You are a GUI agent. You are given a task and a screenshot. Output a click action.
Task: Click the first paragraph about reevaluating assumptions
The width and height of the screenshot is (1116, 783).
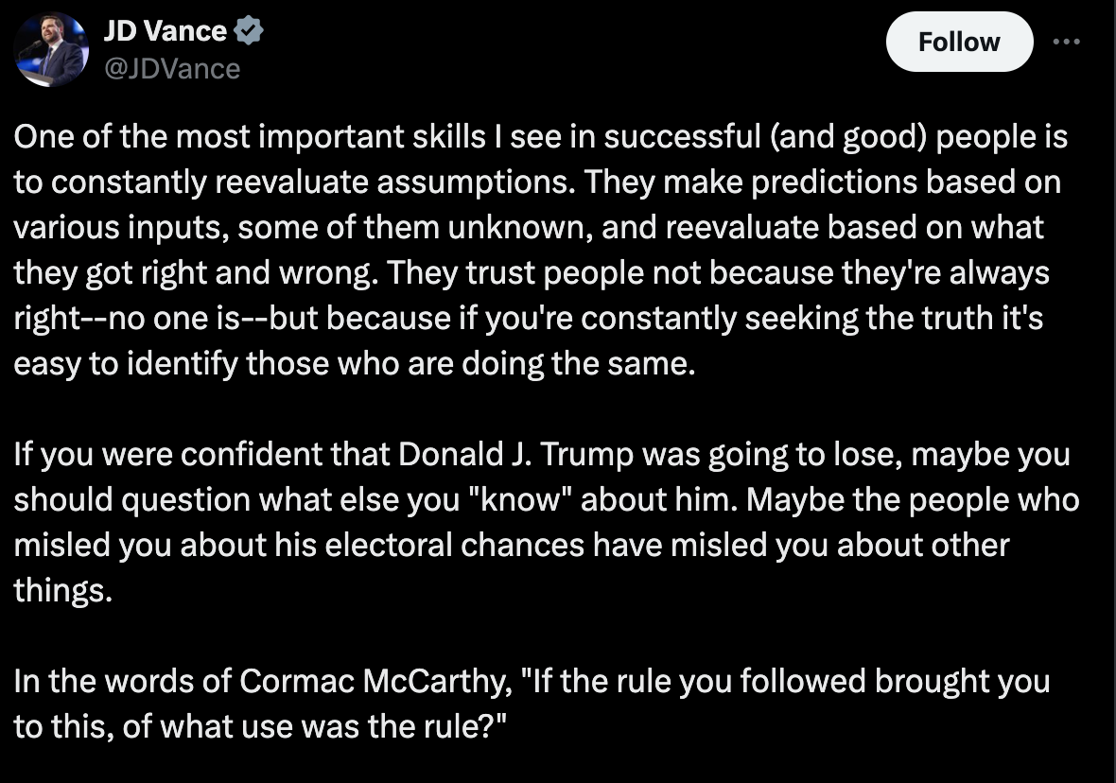[540, 250]
